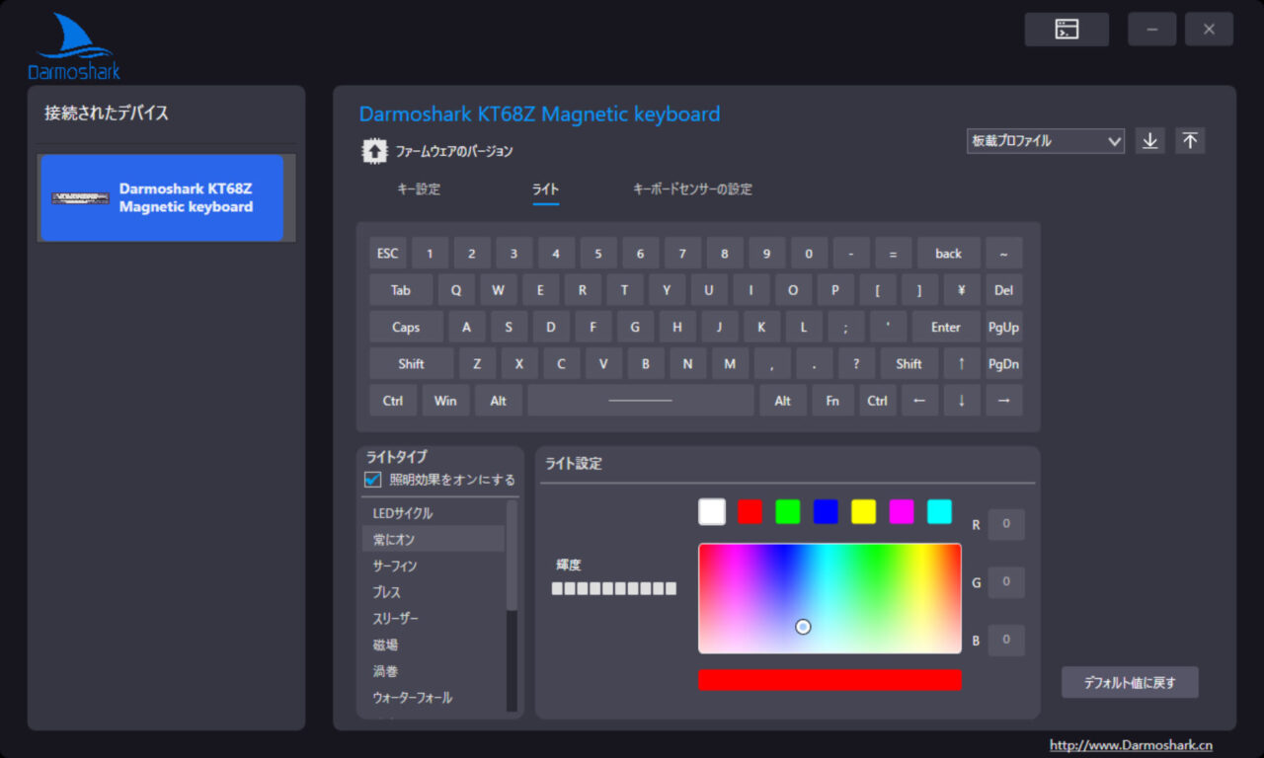
Task: Pick the white color swatch
Action: (712, 511)
